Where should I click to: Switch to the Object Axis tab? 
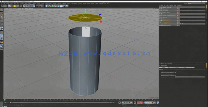181,67
